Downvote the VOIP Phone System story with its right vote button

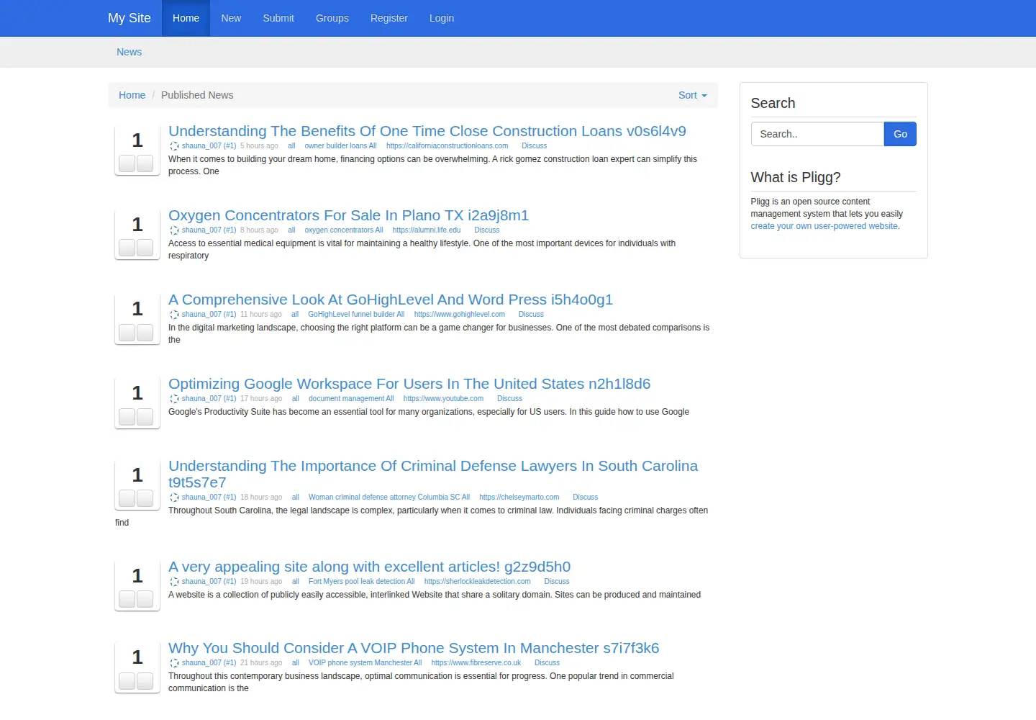pyautogui.click(x=145, y=680)
